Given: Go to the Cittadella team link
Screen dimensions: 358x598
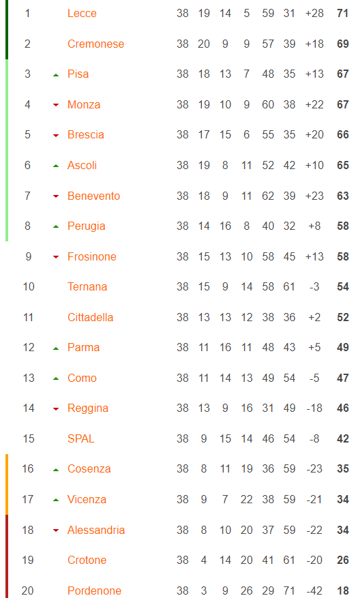Looking at the screenshot, I should [x=91, y=317].
